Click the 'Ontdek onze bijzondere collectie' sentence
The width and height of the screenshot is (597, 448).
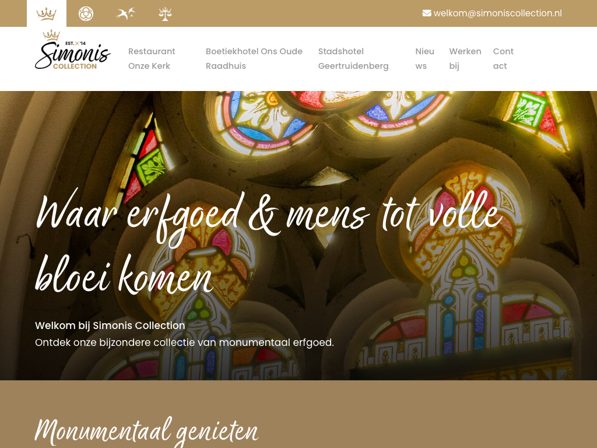(x=184, y=342)
